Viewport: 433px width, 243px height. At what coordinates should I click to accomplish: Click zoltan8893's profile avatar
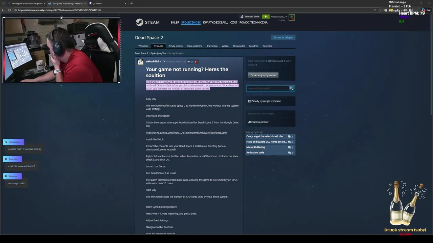pyautogui.click(x=140, y=62)
